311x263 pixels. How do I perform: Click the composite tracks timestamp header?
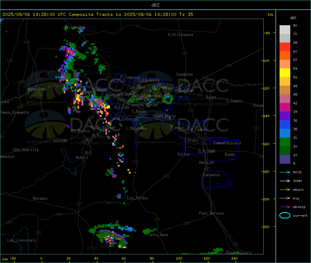point(98,15)
